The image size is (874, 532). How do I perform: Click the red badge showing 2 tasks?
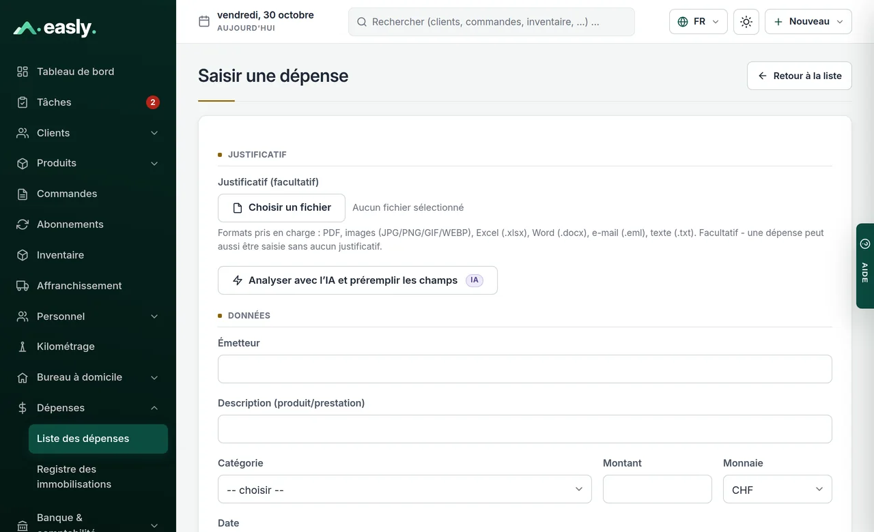click(x=153, y=102)
